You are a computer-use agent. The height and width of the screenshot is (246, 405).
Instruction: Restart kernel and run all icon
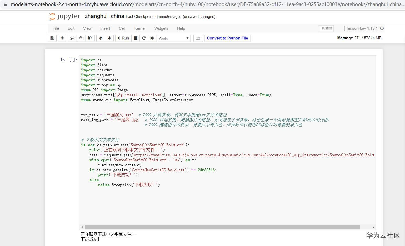coord(152,38)
